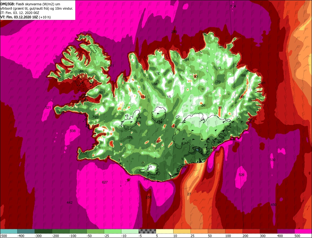Click the map value 541 in the Westfjords bay
This screenshot has height=238, width=312.
(111, 65)
